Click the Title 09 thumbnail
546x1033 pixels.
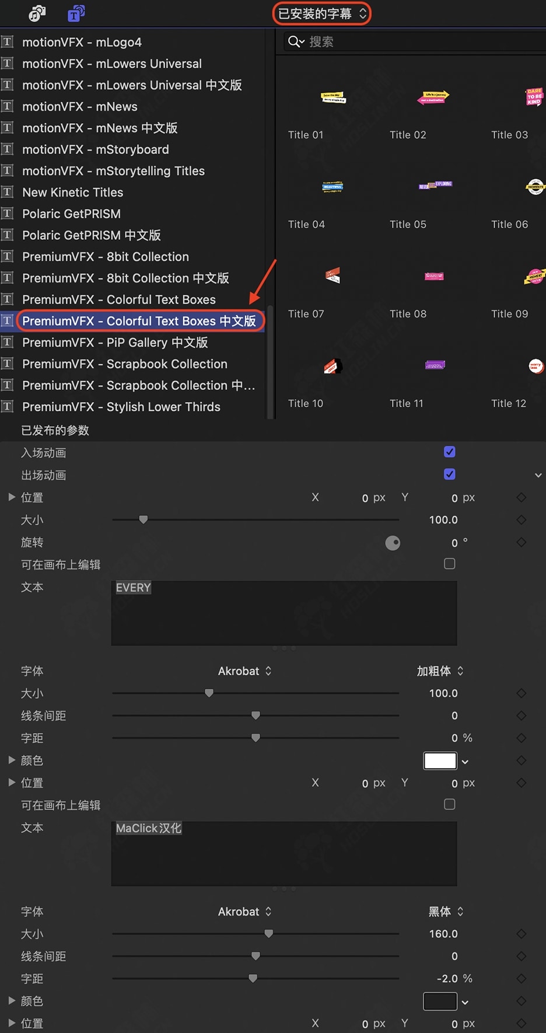pyautogui.click(x=535, y=276)
